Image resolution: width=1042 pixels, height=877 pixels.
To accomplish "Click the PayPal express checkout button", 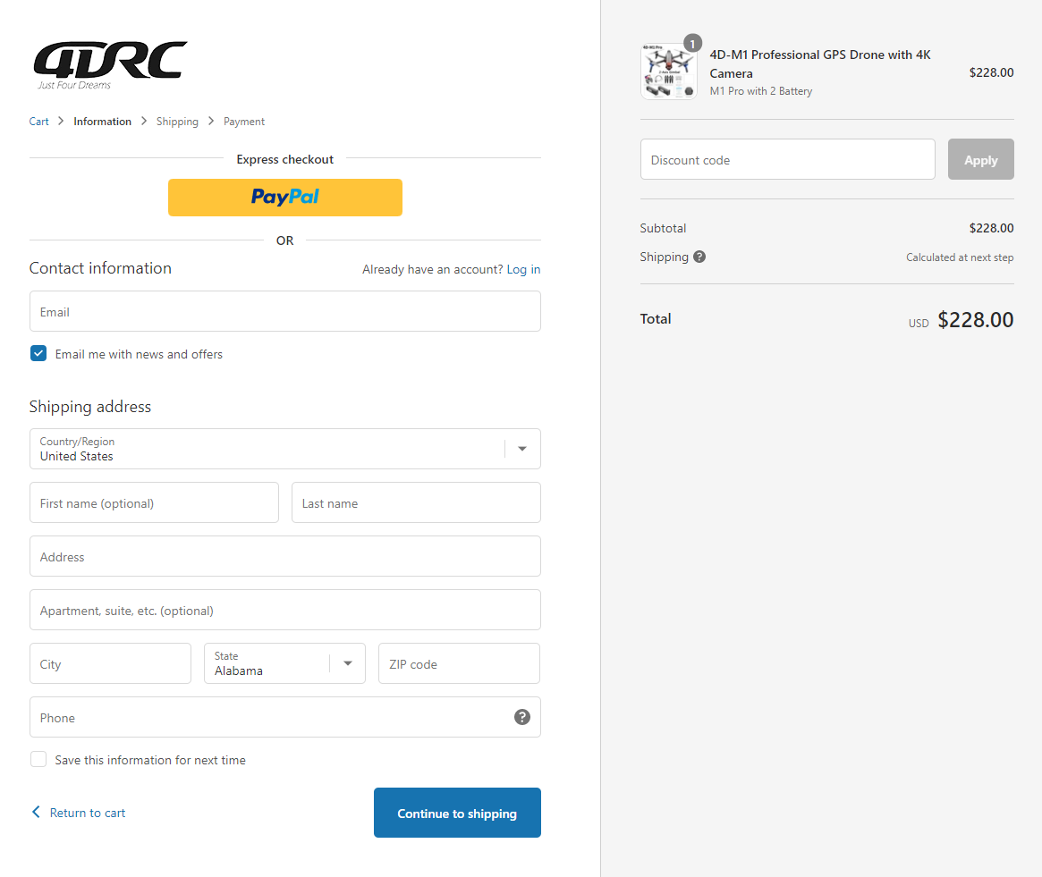I will coord(284,197).
